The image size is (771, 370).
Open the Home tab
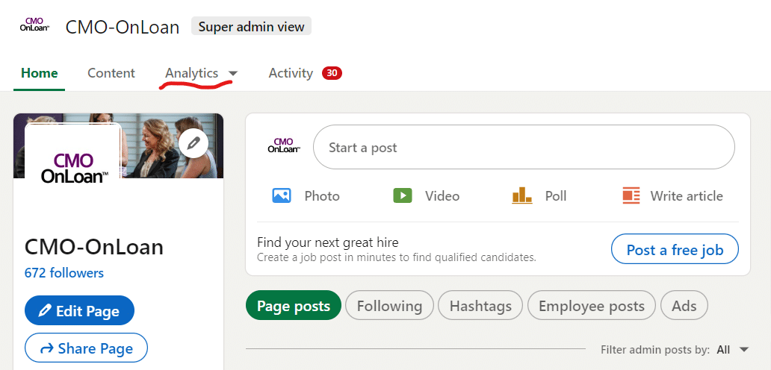coord(40,73)
